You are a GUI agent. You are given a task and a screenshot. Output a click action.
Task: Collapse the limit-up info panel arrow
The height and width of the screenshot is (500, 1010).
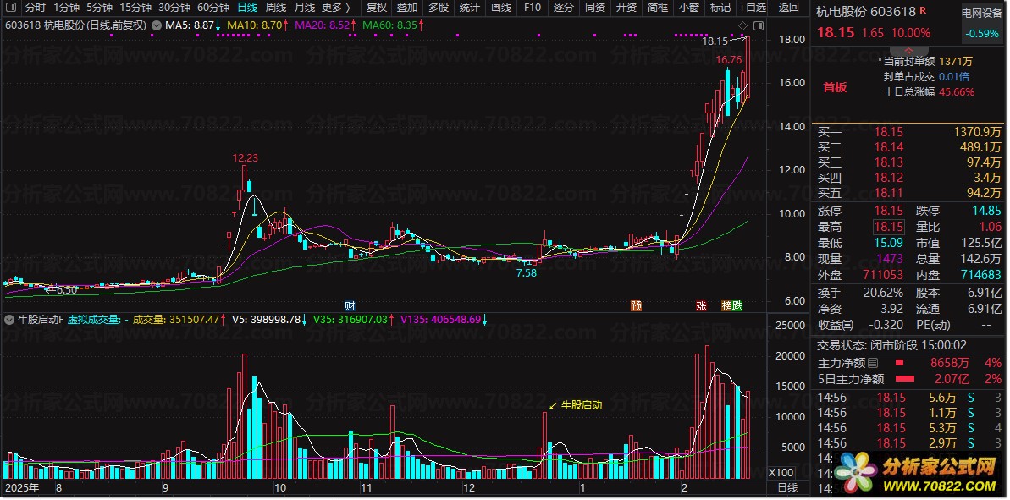click(x=908, y=50)
